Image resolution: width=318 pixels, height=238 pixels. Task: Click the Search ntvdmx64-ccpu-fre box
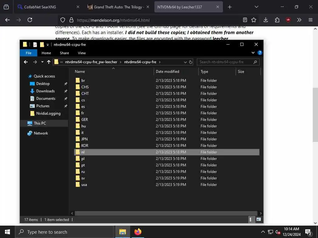(x=228, y=62)
